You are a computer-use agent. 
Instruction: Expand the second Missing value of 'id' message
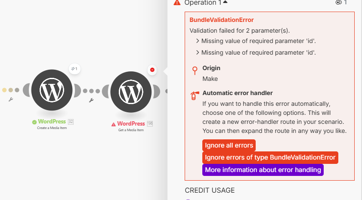pyautogui.click(x=197, y=52)
